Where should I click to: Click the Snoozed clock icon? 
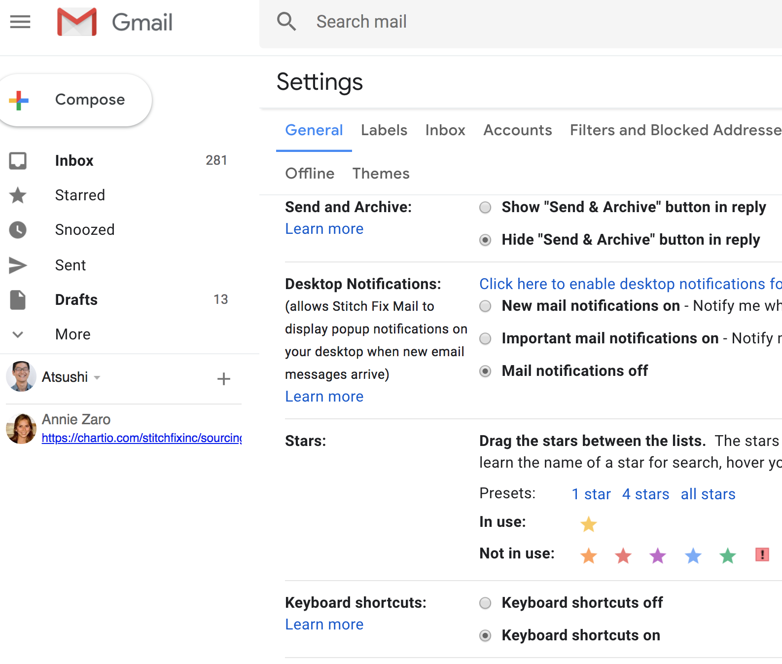18,230
